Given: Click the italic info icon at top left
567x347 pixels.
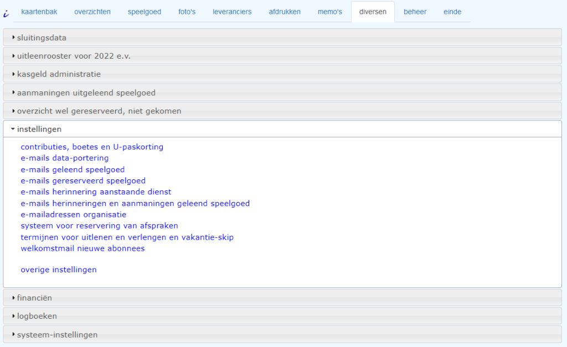Looking at the screenshot, I should pyautogui.click(x=6, y=14).
